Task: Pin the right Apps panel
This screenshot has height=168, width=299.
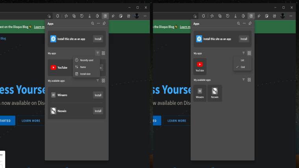Action: (250, 24)
